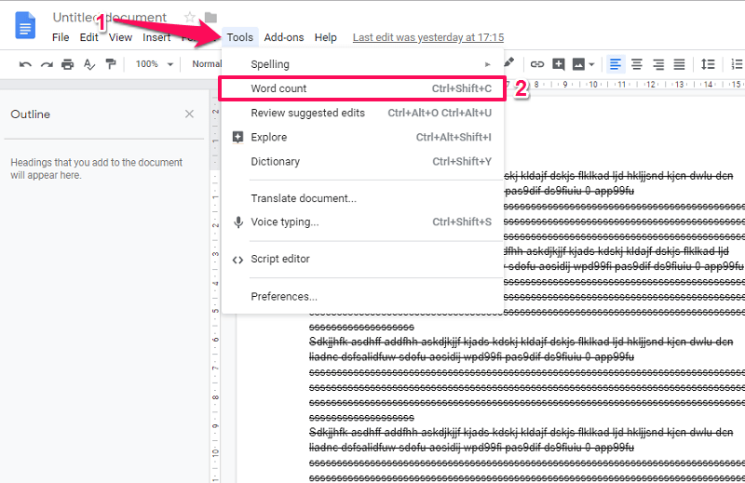Toggle justify text alignment
This screenshot has height=483, width=745.
pos(680,64)
